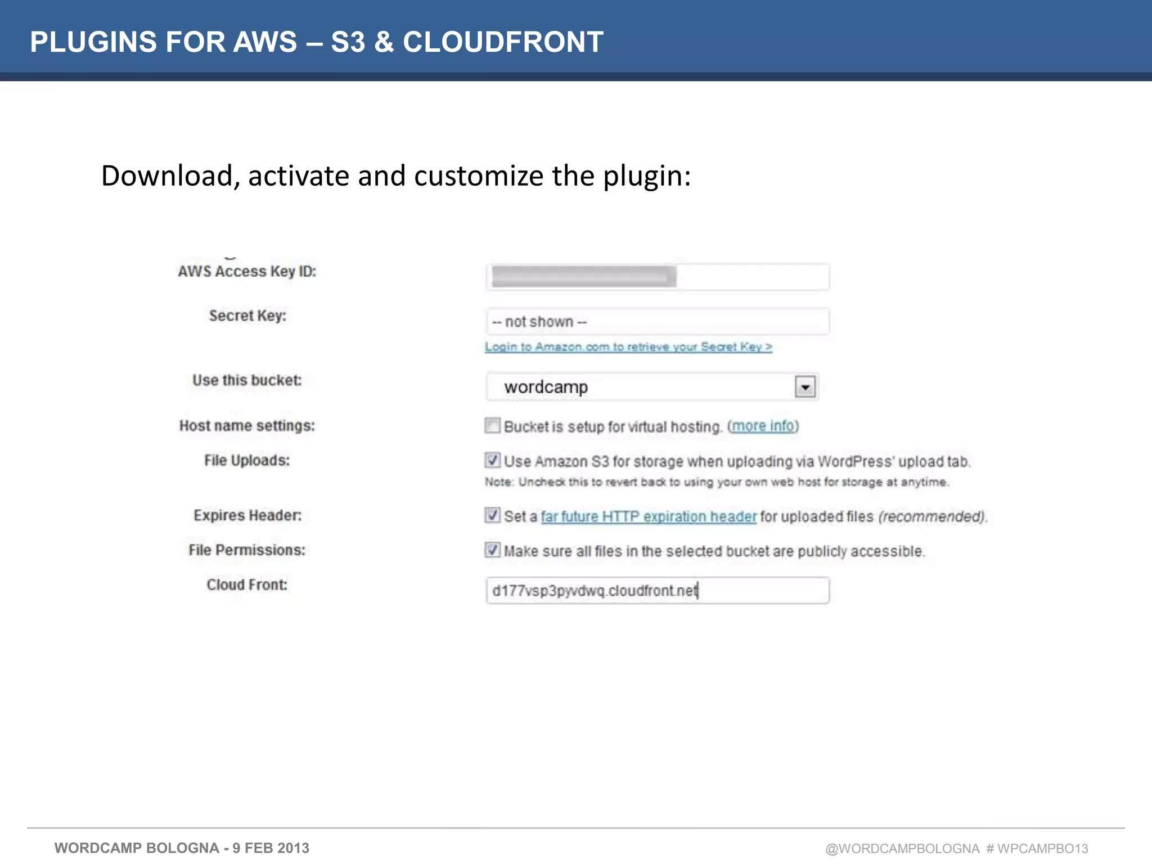Image resolution: width=1152 pixels, height=864 pixels.
Task: Click the 'Cloud Front:' label
Action: tap(247, 584)
